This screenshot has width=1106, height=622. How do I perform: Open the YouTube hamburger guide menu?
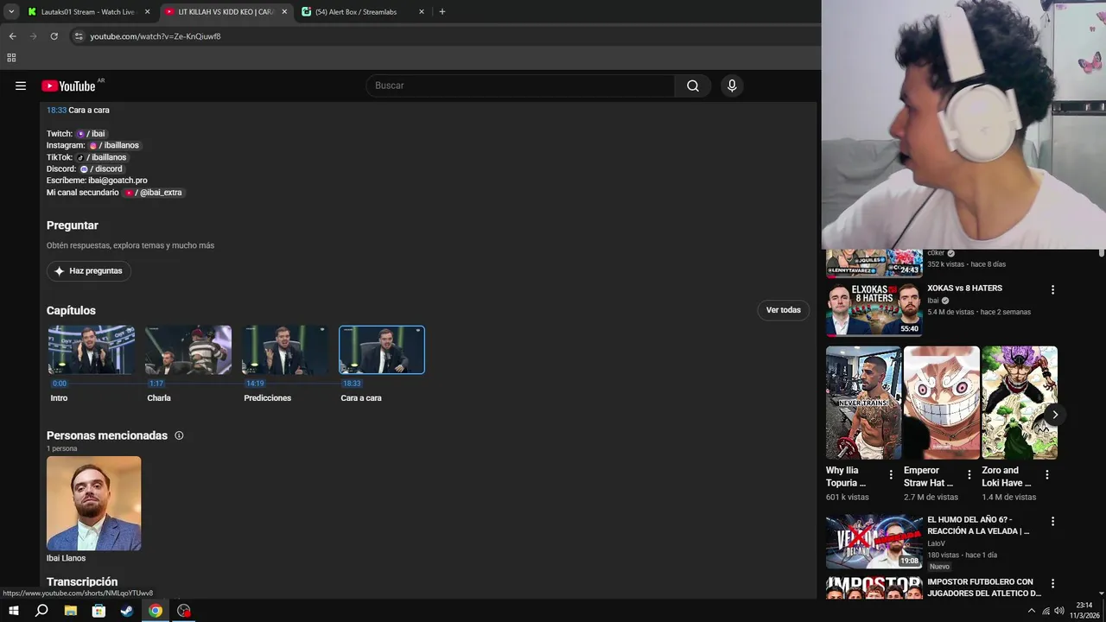21,86
